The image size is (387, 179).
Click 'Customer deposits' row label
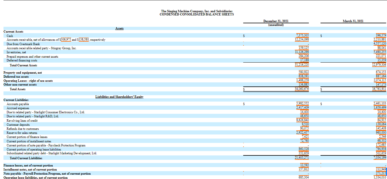point(18,125)
